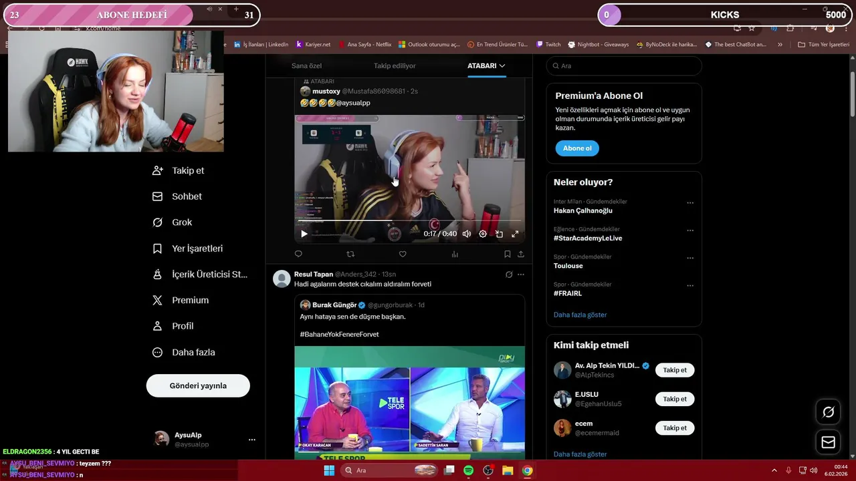This screenshot has width=856, height=481.
Task: Open ATABARI tab dropdown
Action: point(487,65)
